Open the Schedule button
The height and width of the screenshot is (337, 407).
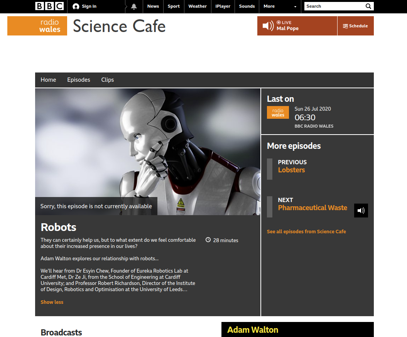click(x=356, y=26)
